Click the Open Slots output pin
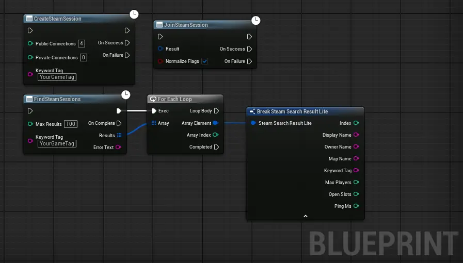Image resolution: width=463 pixels, height=263 pixels. (356, 194)
